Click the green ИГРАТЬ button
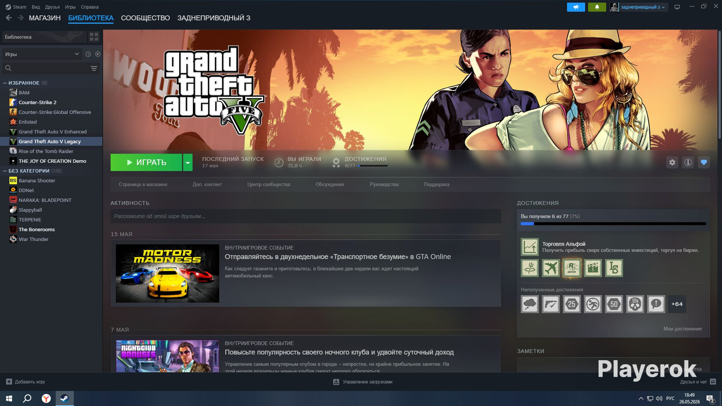Image resolution: width=722 pixels, height=406 pixels. (146, 162)
